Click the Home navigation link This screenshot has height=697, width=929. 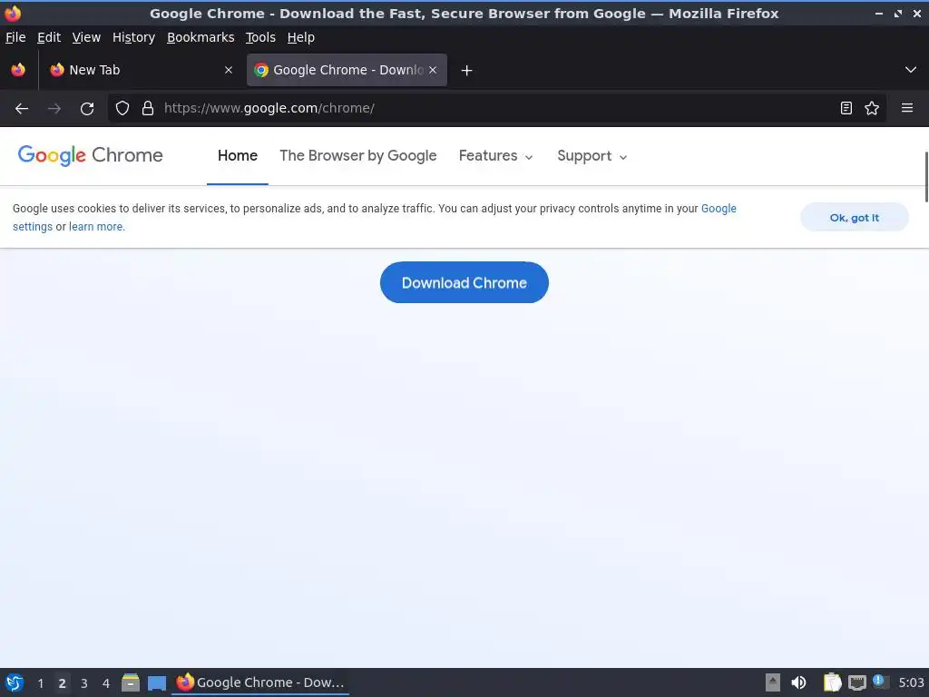[238, 156]
